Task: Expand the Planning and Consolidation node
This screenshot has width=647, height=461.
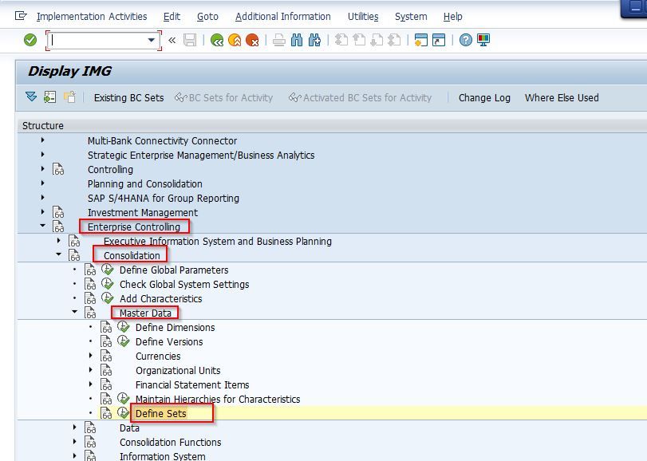Action: coord(42,183)
